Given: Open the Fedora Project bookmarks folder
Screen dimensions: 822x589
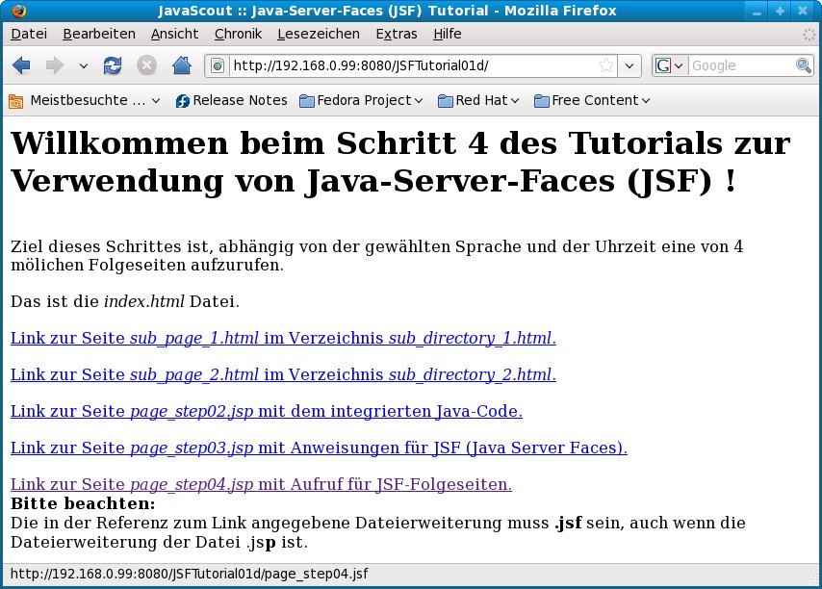Looking at the screenshot, I should (361, 100).
